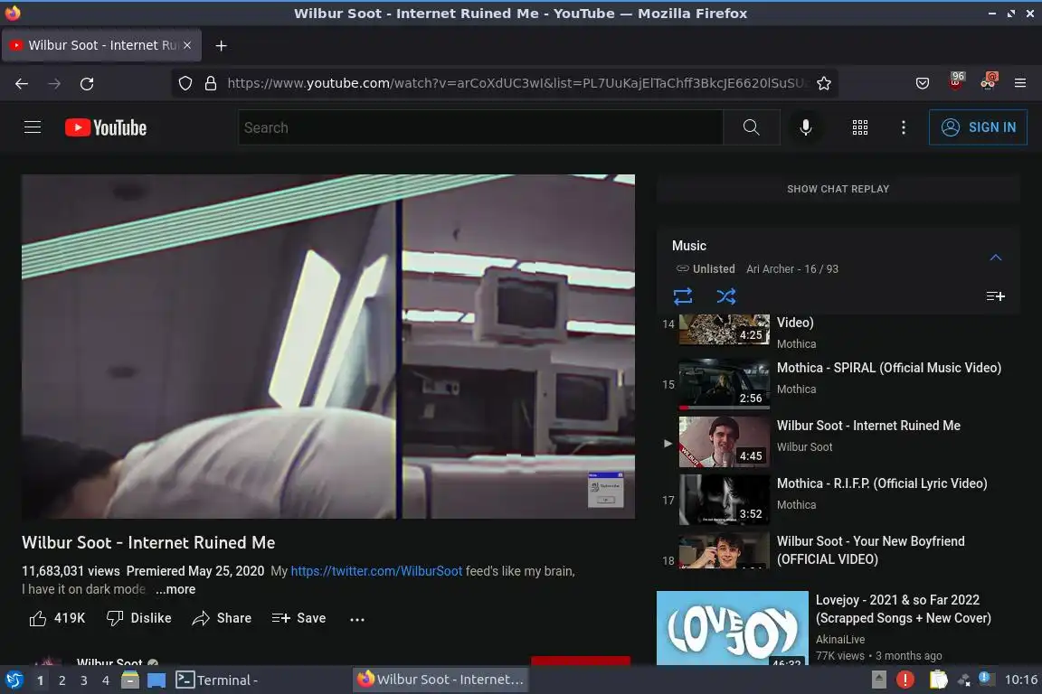This screenshot has width=1042, height=694.
Task: Open the Music playlist title
Action: pos(689,246)
